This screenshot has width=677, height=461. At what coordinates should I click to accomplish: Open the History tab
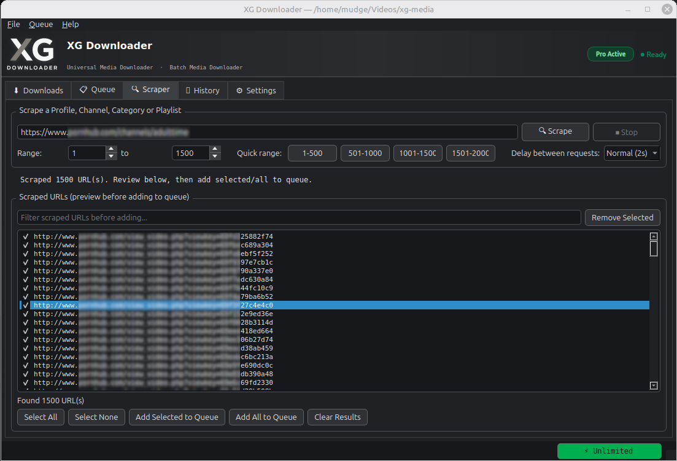click(203, 90)
